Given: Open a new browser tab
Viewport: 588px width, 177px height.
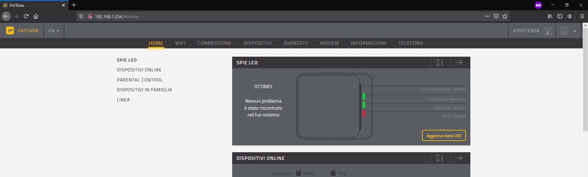Looking at the screenshot, I should click(x=74, y=5).
